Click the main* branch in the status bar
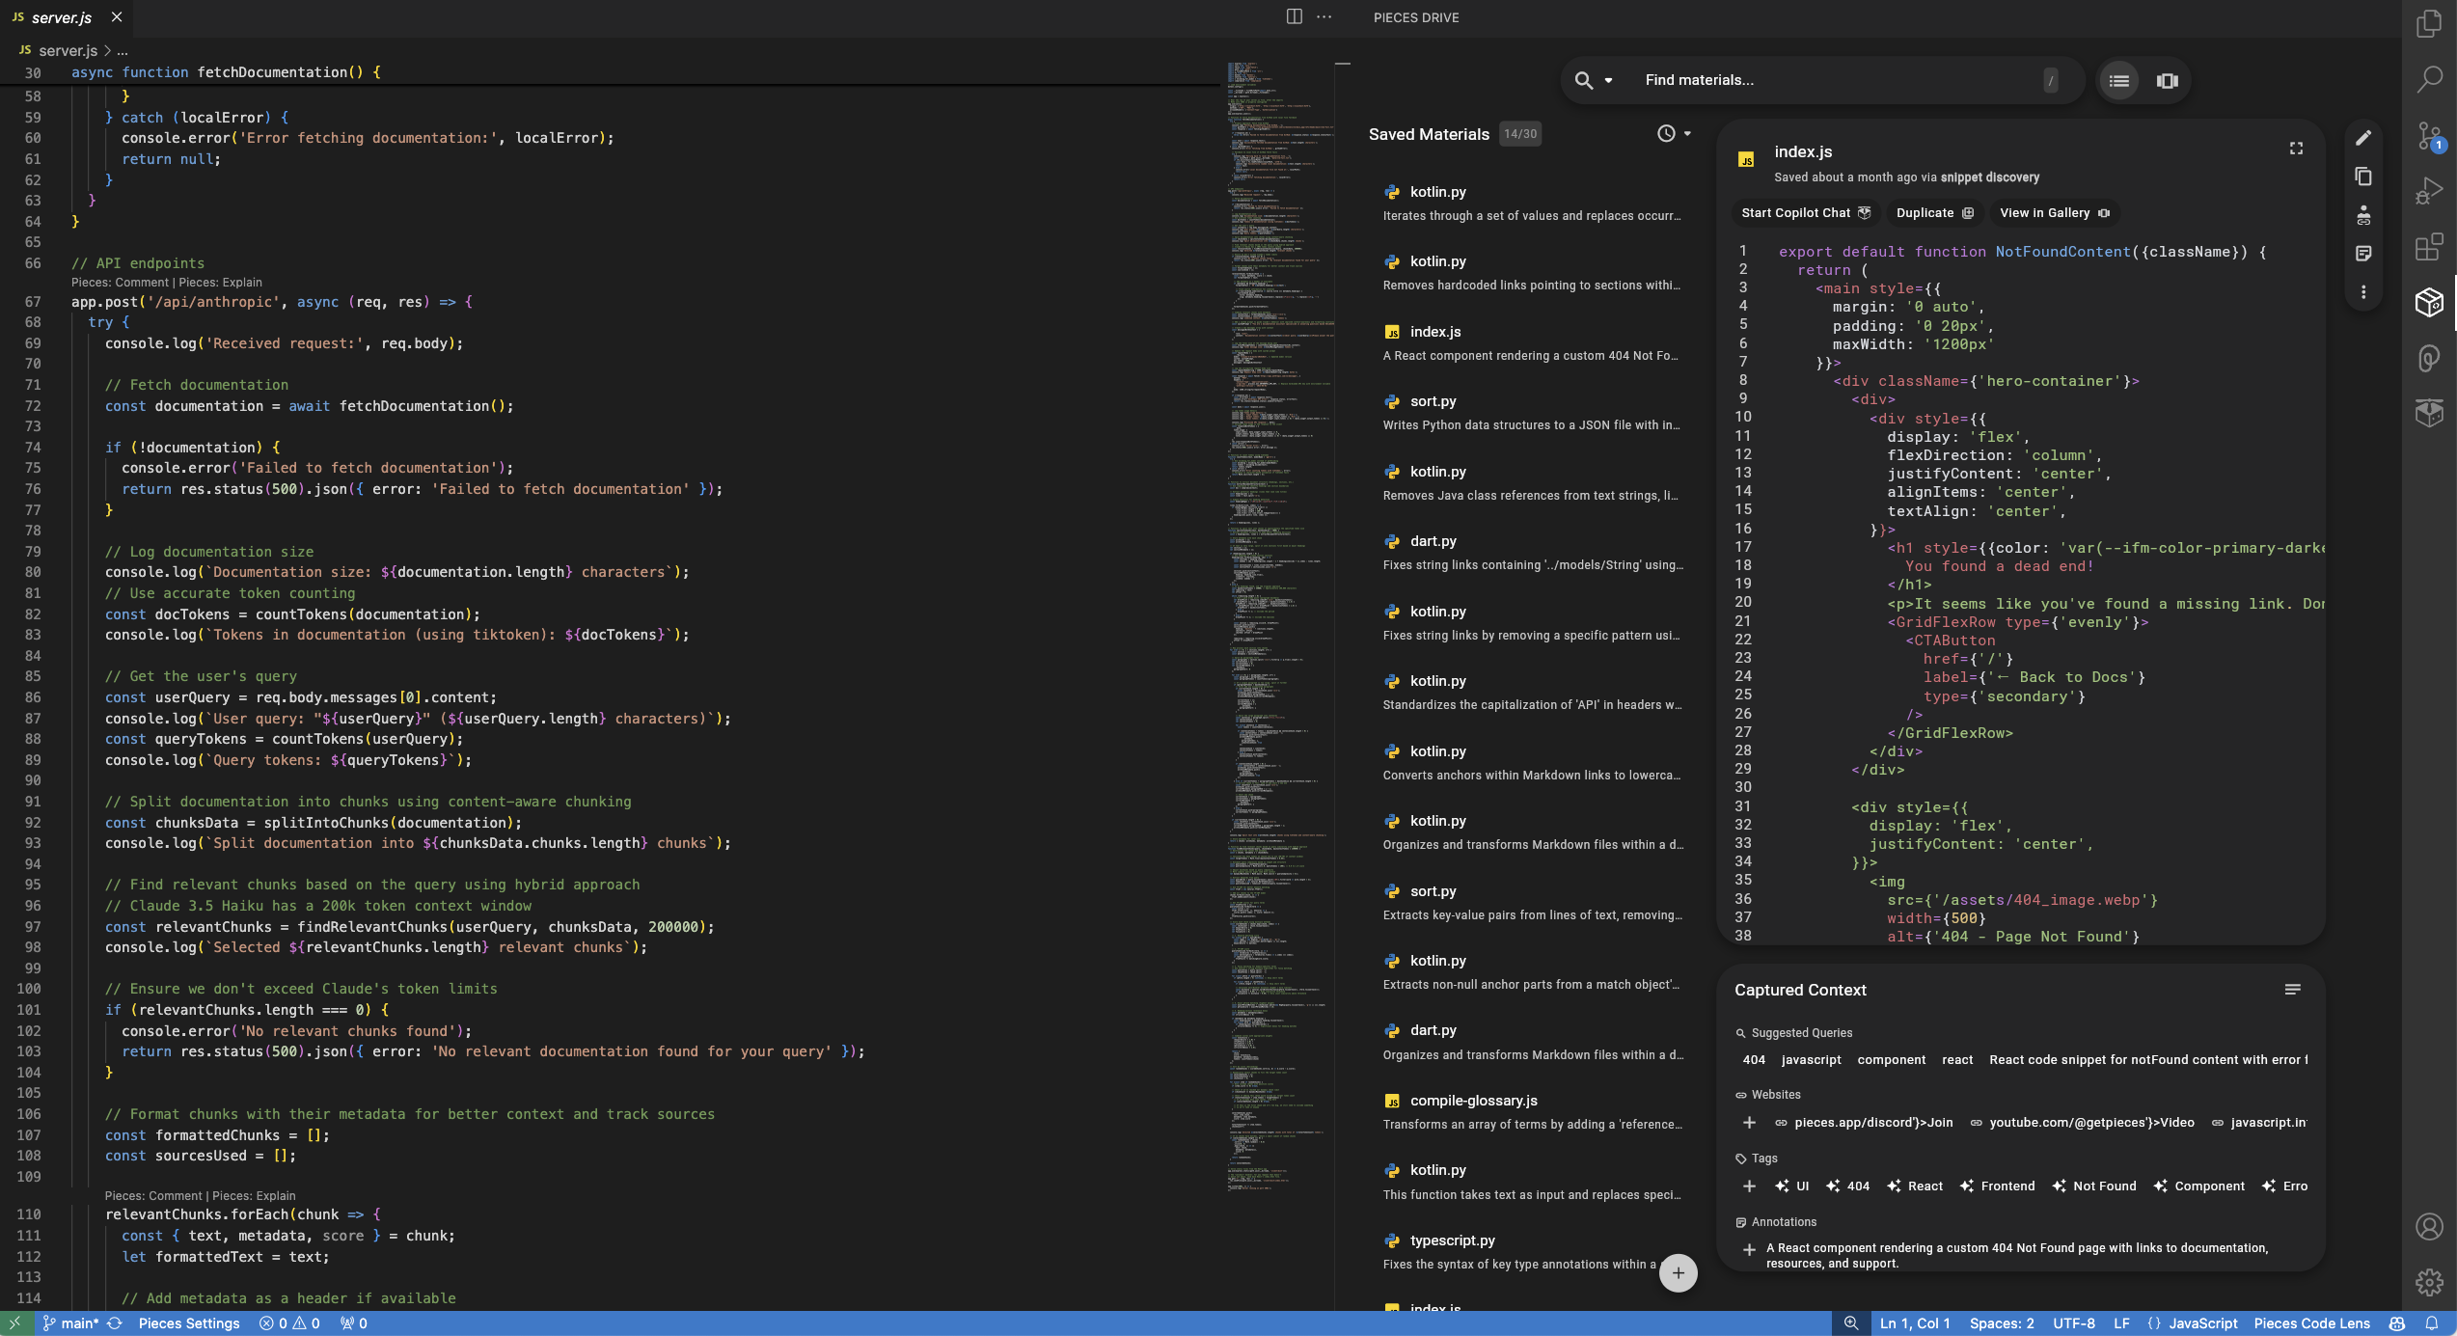Viewport: 2457px width, 1336px height. pyautogui.click(x=70, y=1323)
